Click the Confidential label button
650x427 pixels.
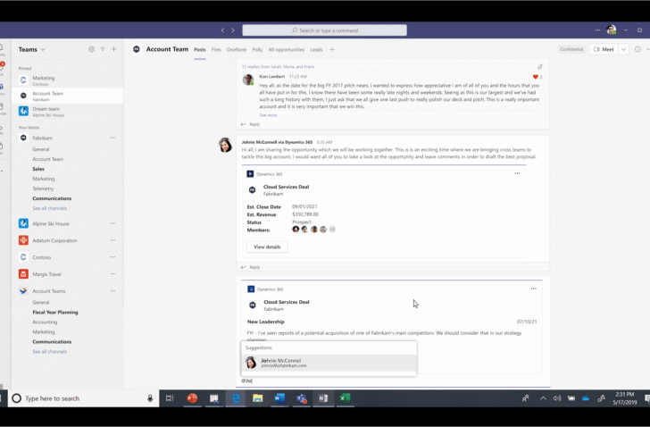pyautogui.click(x=571, y=49)
